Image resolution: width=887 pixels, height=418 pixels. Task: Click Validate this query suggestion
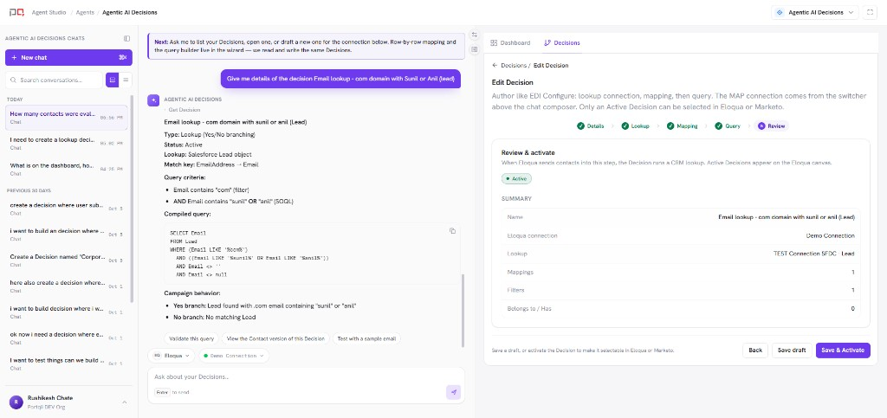(x=191, y=339)
